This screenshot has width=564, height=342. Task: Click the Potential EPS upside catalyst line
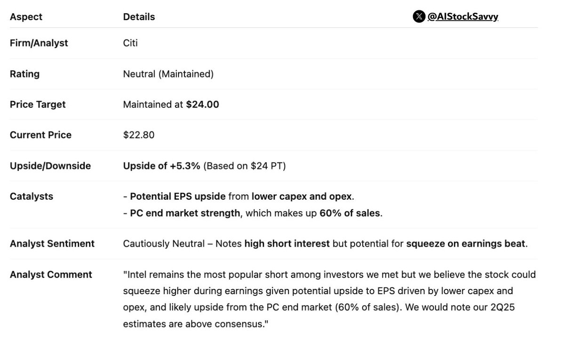click(x=238, y=196)
